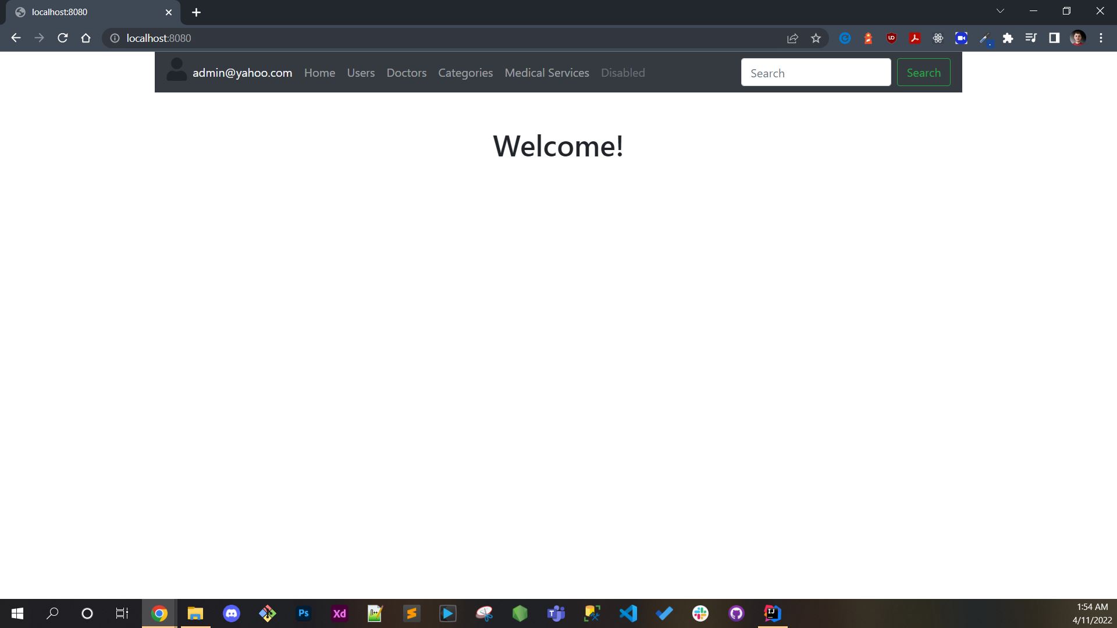Open GitHub Desktop from the taskbar

tap(736, 613)
